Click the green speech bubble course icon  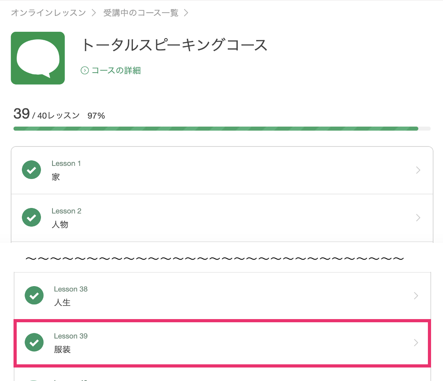click(38, 58)
